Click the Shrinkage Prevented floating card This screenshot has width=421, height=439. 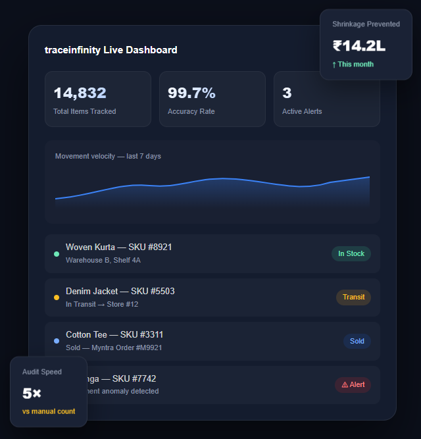pos(366,45)
